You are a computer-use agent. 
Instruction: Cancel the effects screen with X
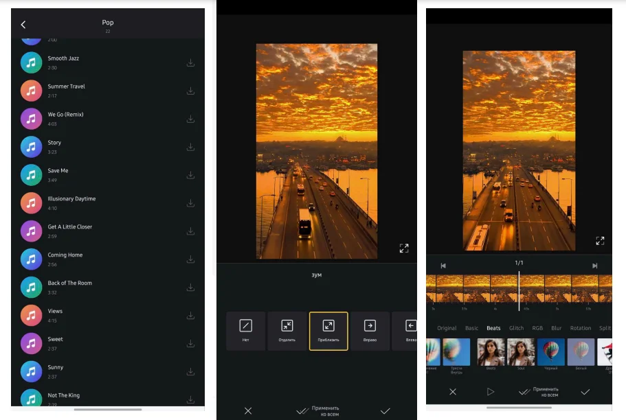(453, 392)
